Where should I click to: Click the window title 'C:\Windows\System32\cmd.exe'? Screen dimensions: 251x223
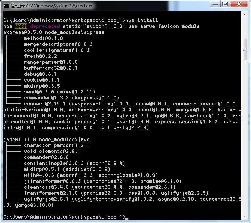(x=60, y=6)
